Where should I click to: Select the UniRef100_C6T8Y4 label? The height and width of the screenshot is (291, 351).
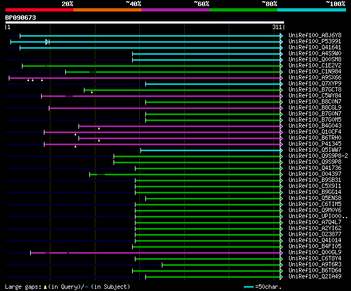coord(315,259)
